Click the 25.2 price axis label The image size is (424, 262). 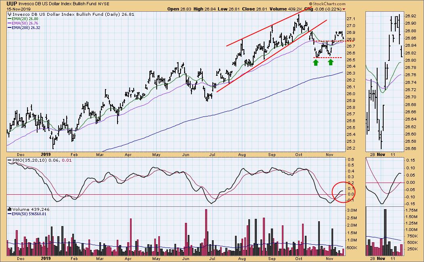[x=351, y=148]
